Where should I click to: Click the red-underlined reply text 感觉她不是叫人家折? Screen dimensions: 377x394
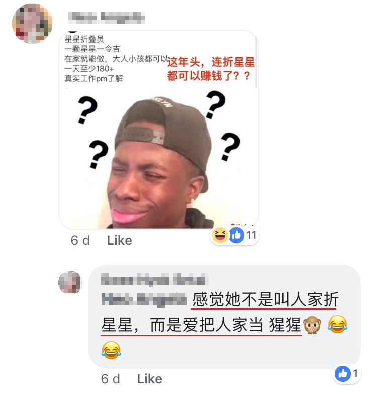click(x=265, y=299)
